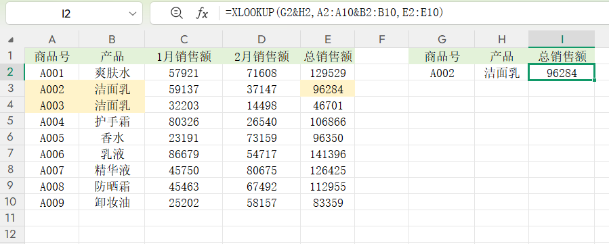Click the lookup value A002 in G2

pyautogui.click(x=442, y=72)
